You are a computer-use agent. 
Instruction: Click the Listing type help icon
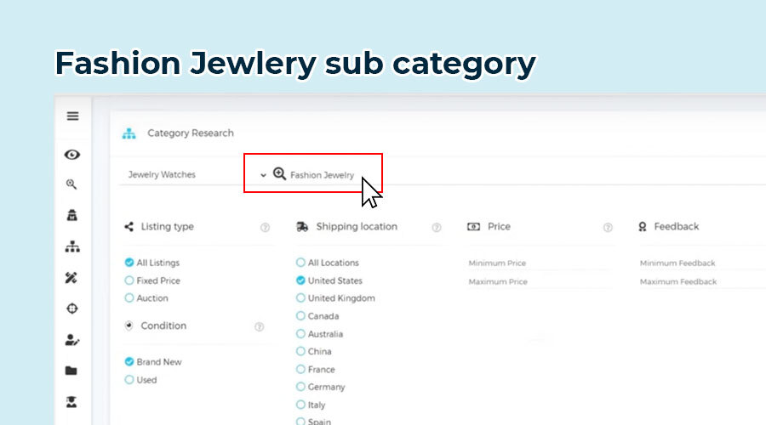tap(266, 228)
